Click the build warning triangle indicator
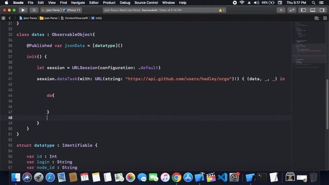329x185 pixels. pyautogui.click(x=221, y=10)
